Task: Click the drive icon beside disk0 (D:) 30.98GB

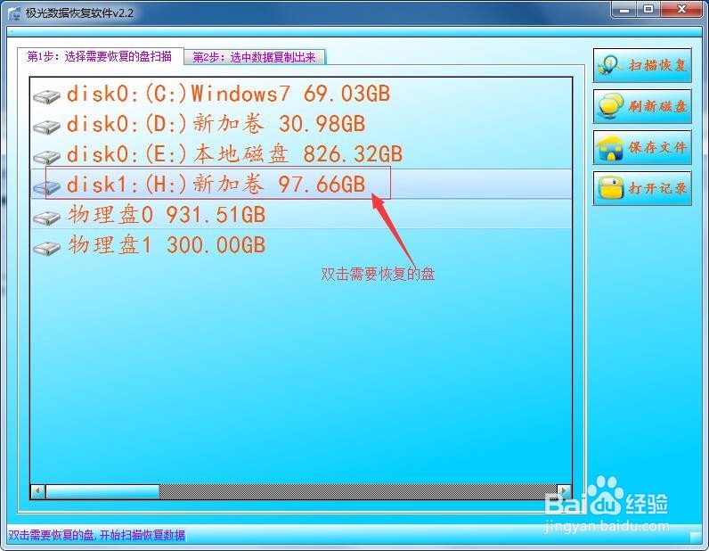Action: coord(46,126)
